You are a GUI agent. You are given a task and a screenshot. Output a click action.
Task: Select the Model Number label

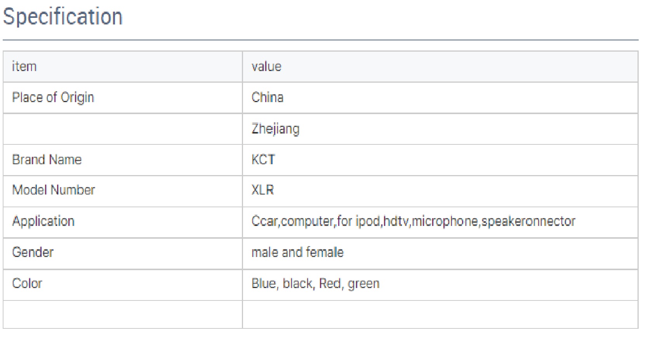click(54, 190)
